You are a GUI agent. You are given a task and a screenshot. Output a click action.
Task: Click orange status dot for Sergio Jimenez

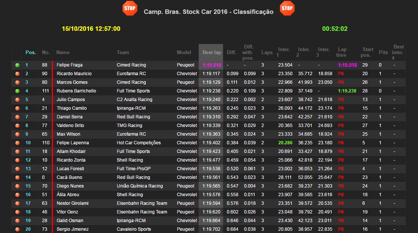pos(17,229)
